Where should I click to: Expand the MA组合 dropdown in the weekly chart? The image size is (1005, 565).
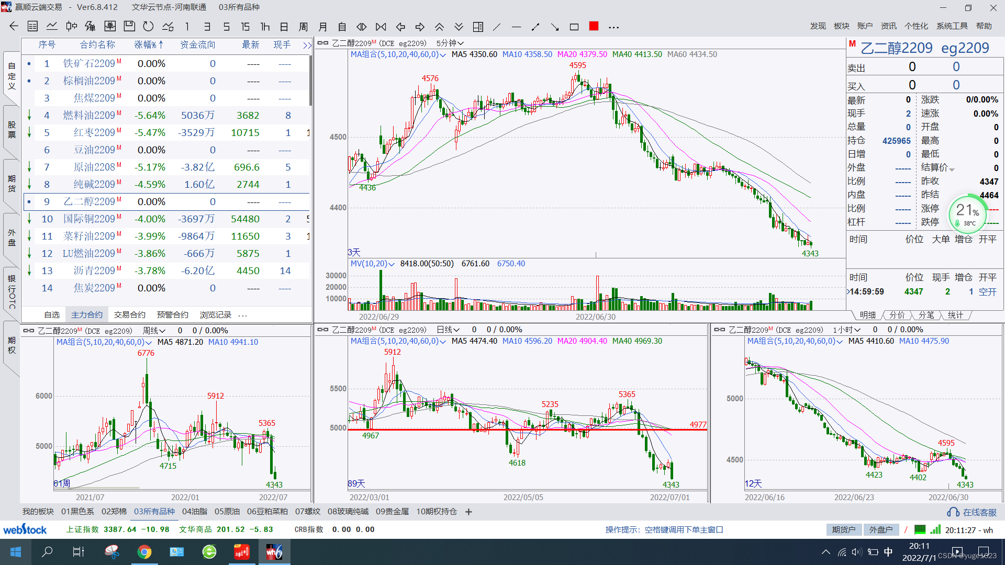coord(149,343)
